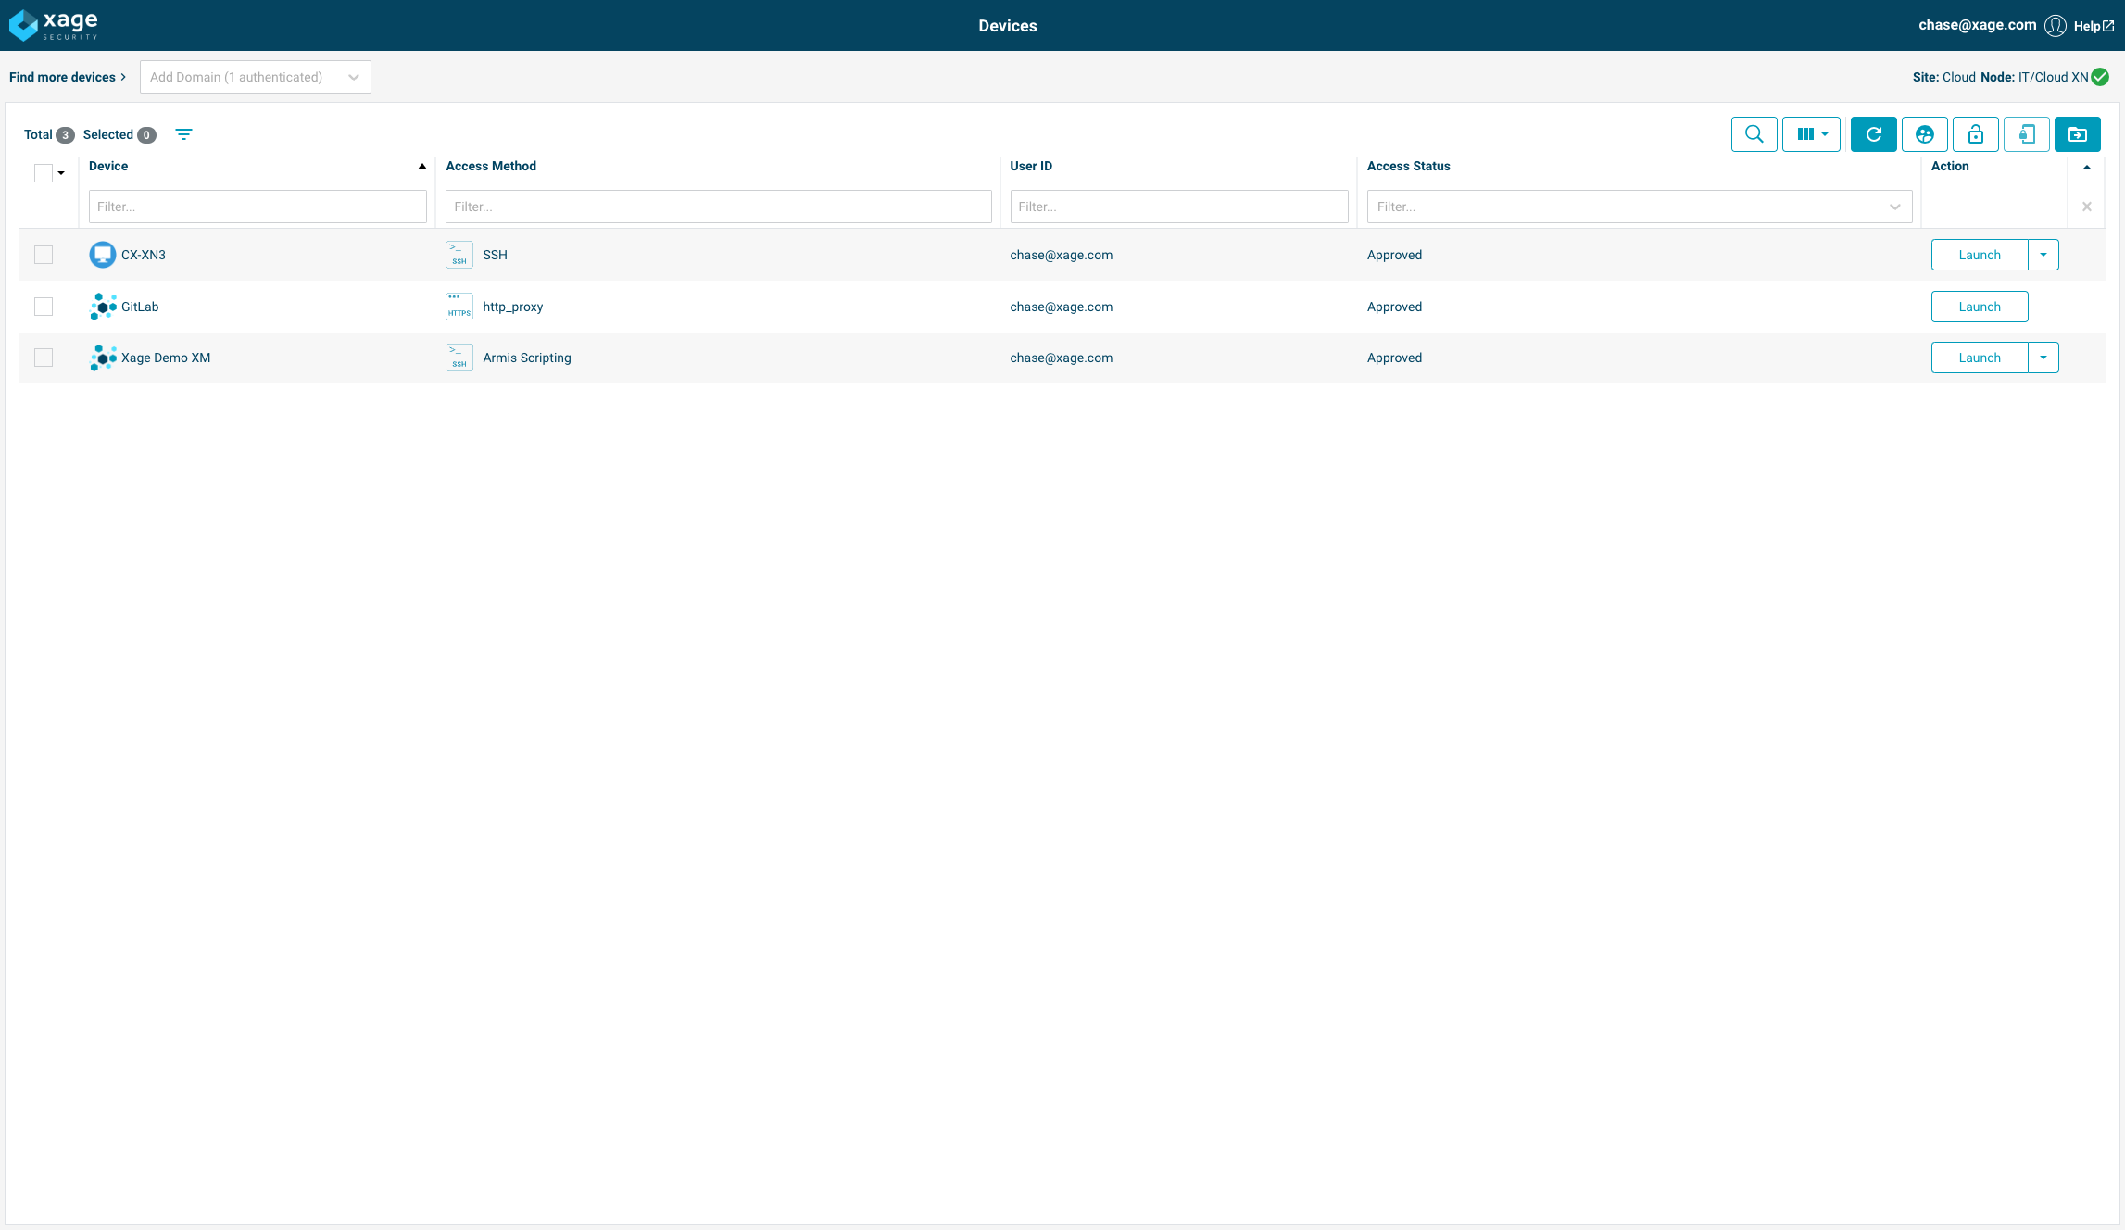Image resolution: width=2125 pixels, height=1230 pixels.
Task: Open Launch options arrow for CX-XN3
Action: click(x=2043, y=255)
